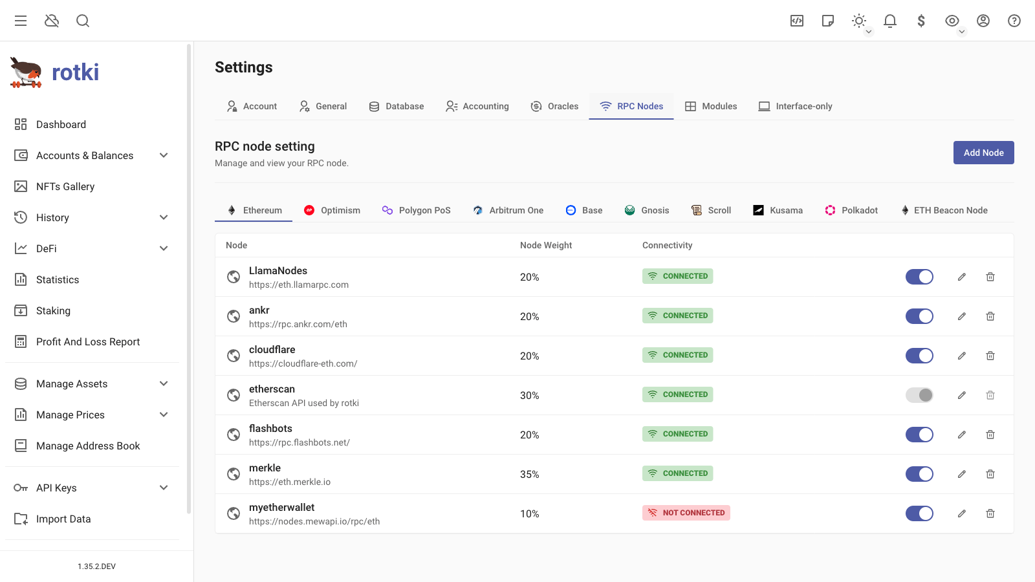Open Statistics page
The image size is (1035, 582).
coord(92,279)
